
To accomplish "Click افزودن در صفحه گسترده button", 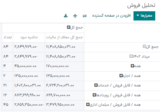I will [x=111, y=15].
